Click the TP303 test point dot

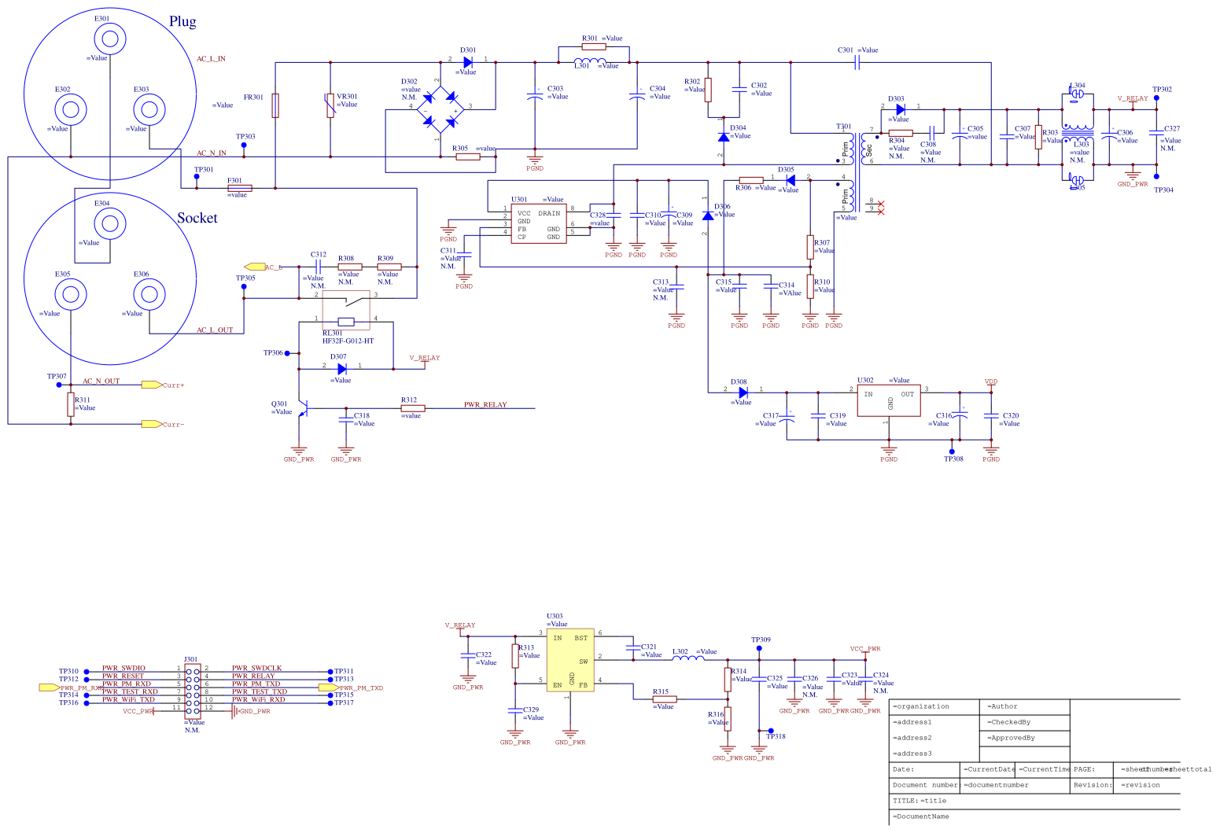(244, 145)
